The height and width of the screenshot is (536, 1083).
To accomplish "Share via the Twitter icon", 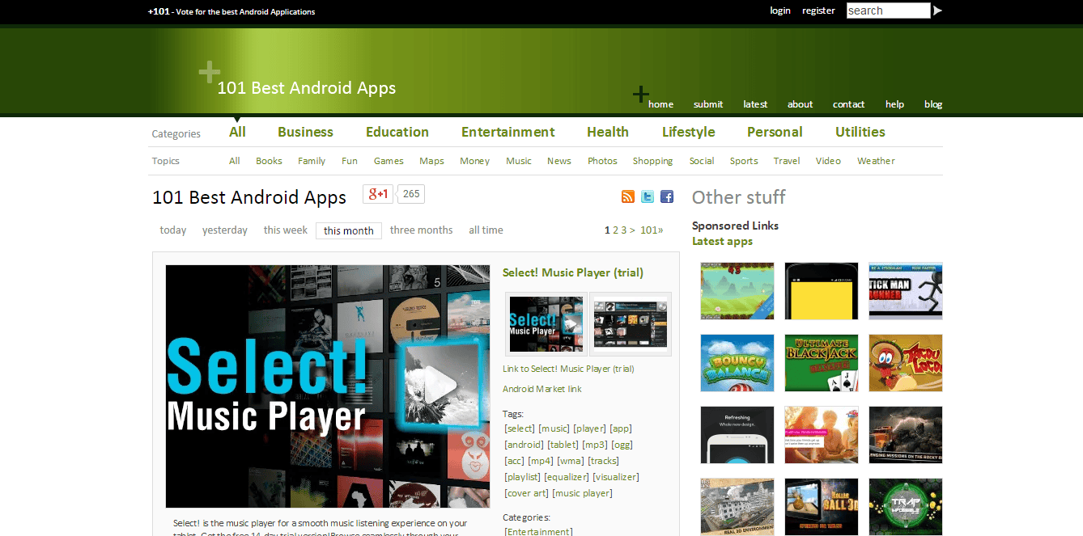I will [648, 196].
